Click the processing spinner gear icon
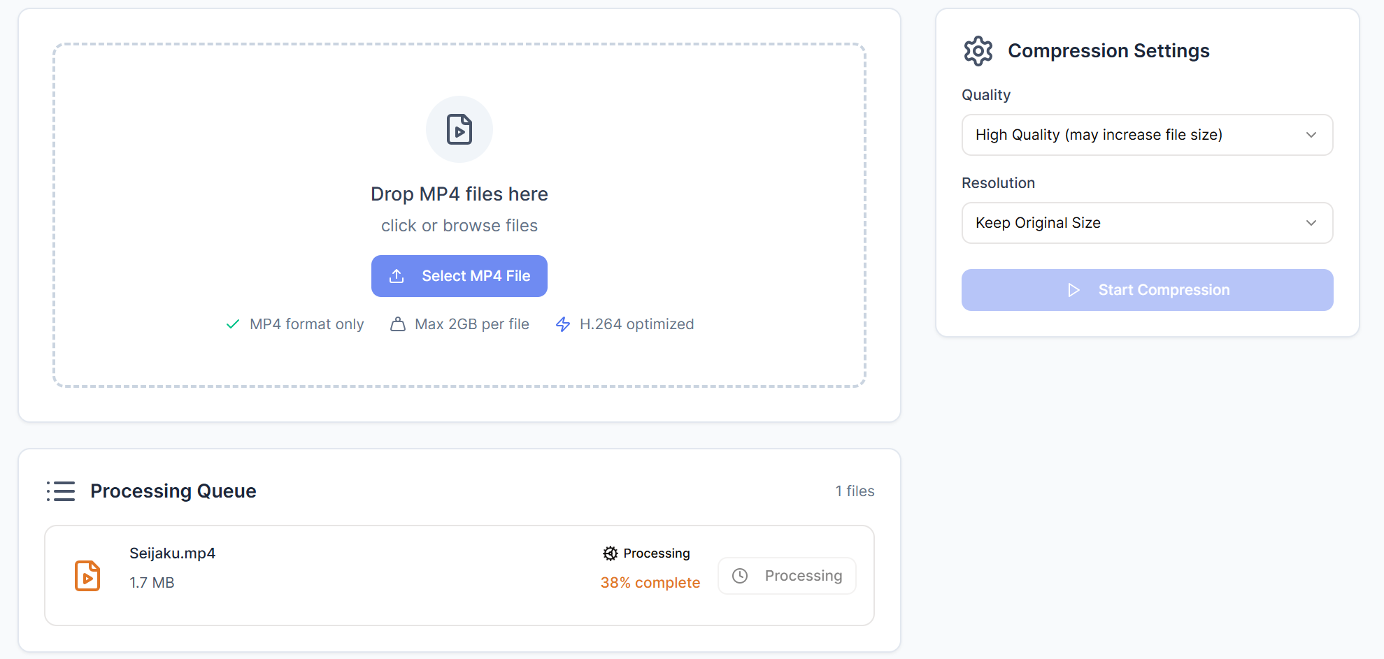The width and height of the screenshot is (1384, 659). pos(610,553)
